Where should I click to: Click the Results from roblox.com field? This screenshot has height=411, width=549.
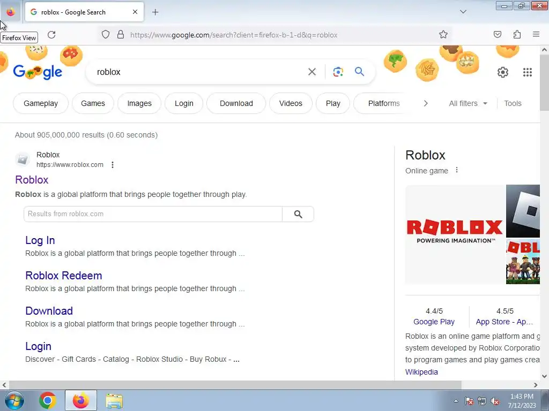pos(153,214)
